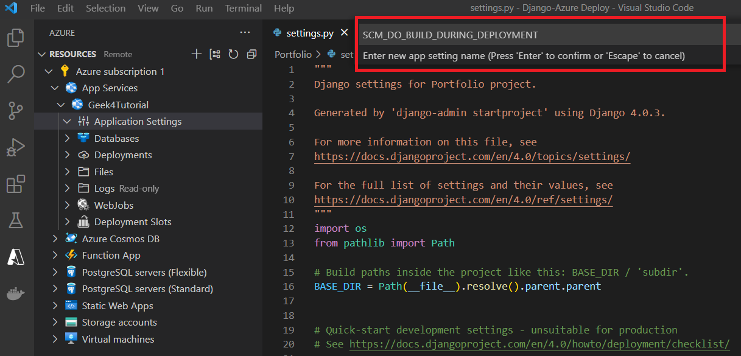Open the File menu
741x356 pixels.
pyautogui.click(x=37, y=9)
